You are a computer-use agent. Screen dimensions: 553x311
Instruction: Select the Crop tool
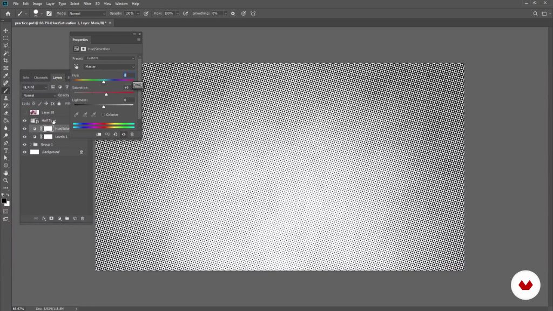[6, 60]
